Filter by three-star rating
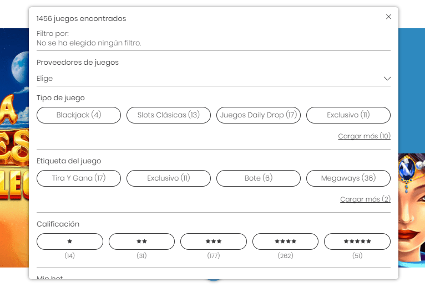Screen dimensions: 425x288 [x=214, y=241]
